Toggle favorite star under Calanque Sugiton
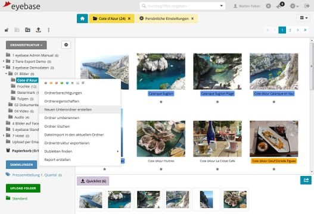314x214 pixels. (161, 102)
